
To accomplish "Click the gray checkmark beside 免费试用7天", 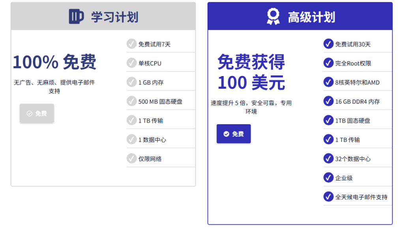I will tap(131, 44).
